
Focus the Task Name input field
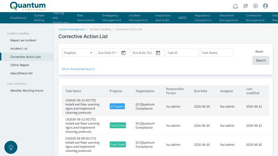216,53
